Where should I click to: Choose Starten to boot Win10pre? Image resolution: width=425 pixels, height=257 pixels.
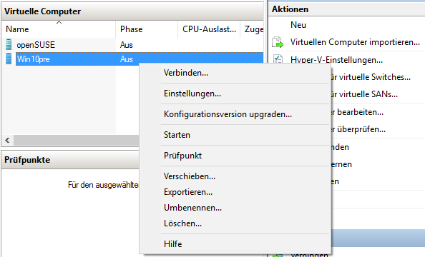177,135
